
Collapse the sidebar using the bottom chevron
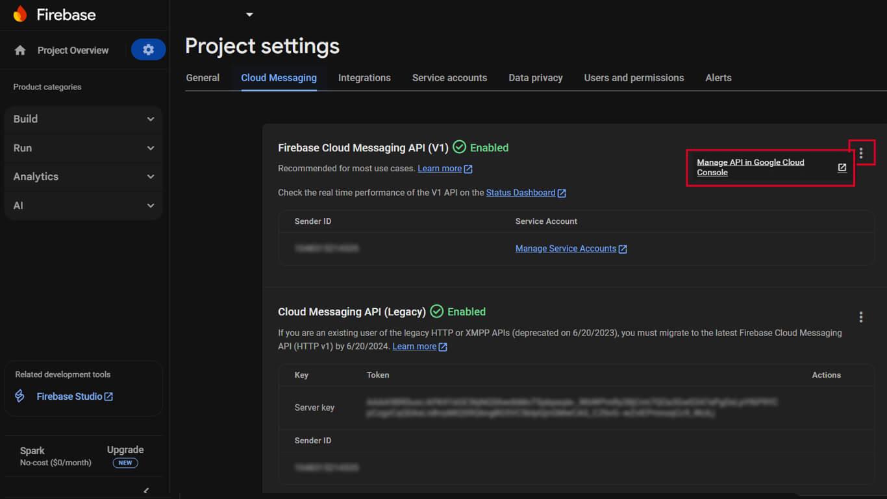146,491
